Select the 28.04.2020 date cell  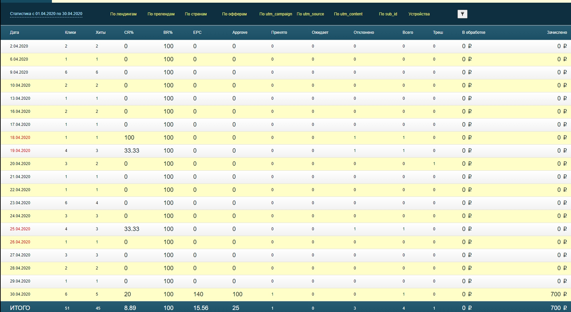(20, 268)
